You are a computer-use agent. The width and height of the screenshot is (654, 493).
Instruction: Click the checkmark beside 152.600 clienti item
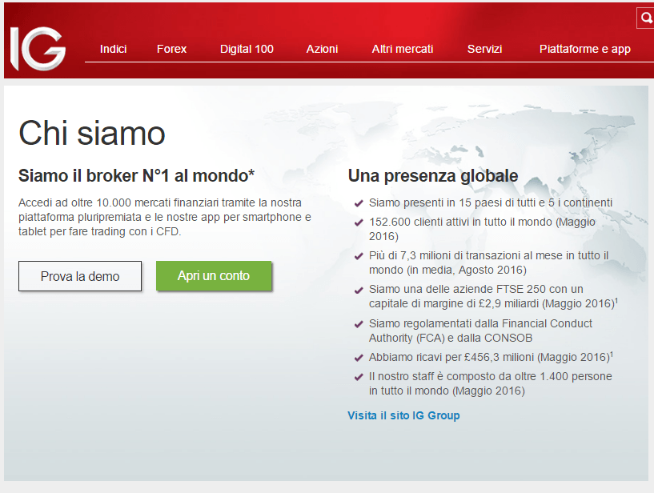[359, 222]
